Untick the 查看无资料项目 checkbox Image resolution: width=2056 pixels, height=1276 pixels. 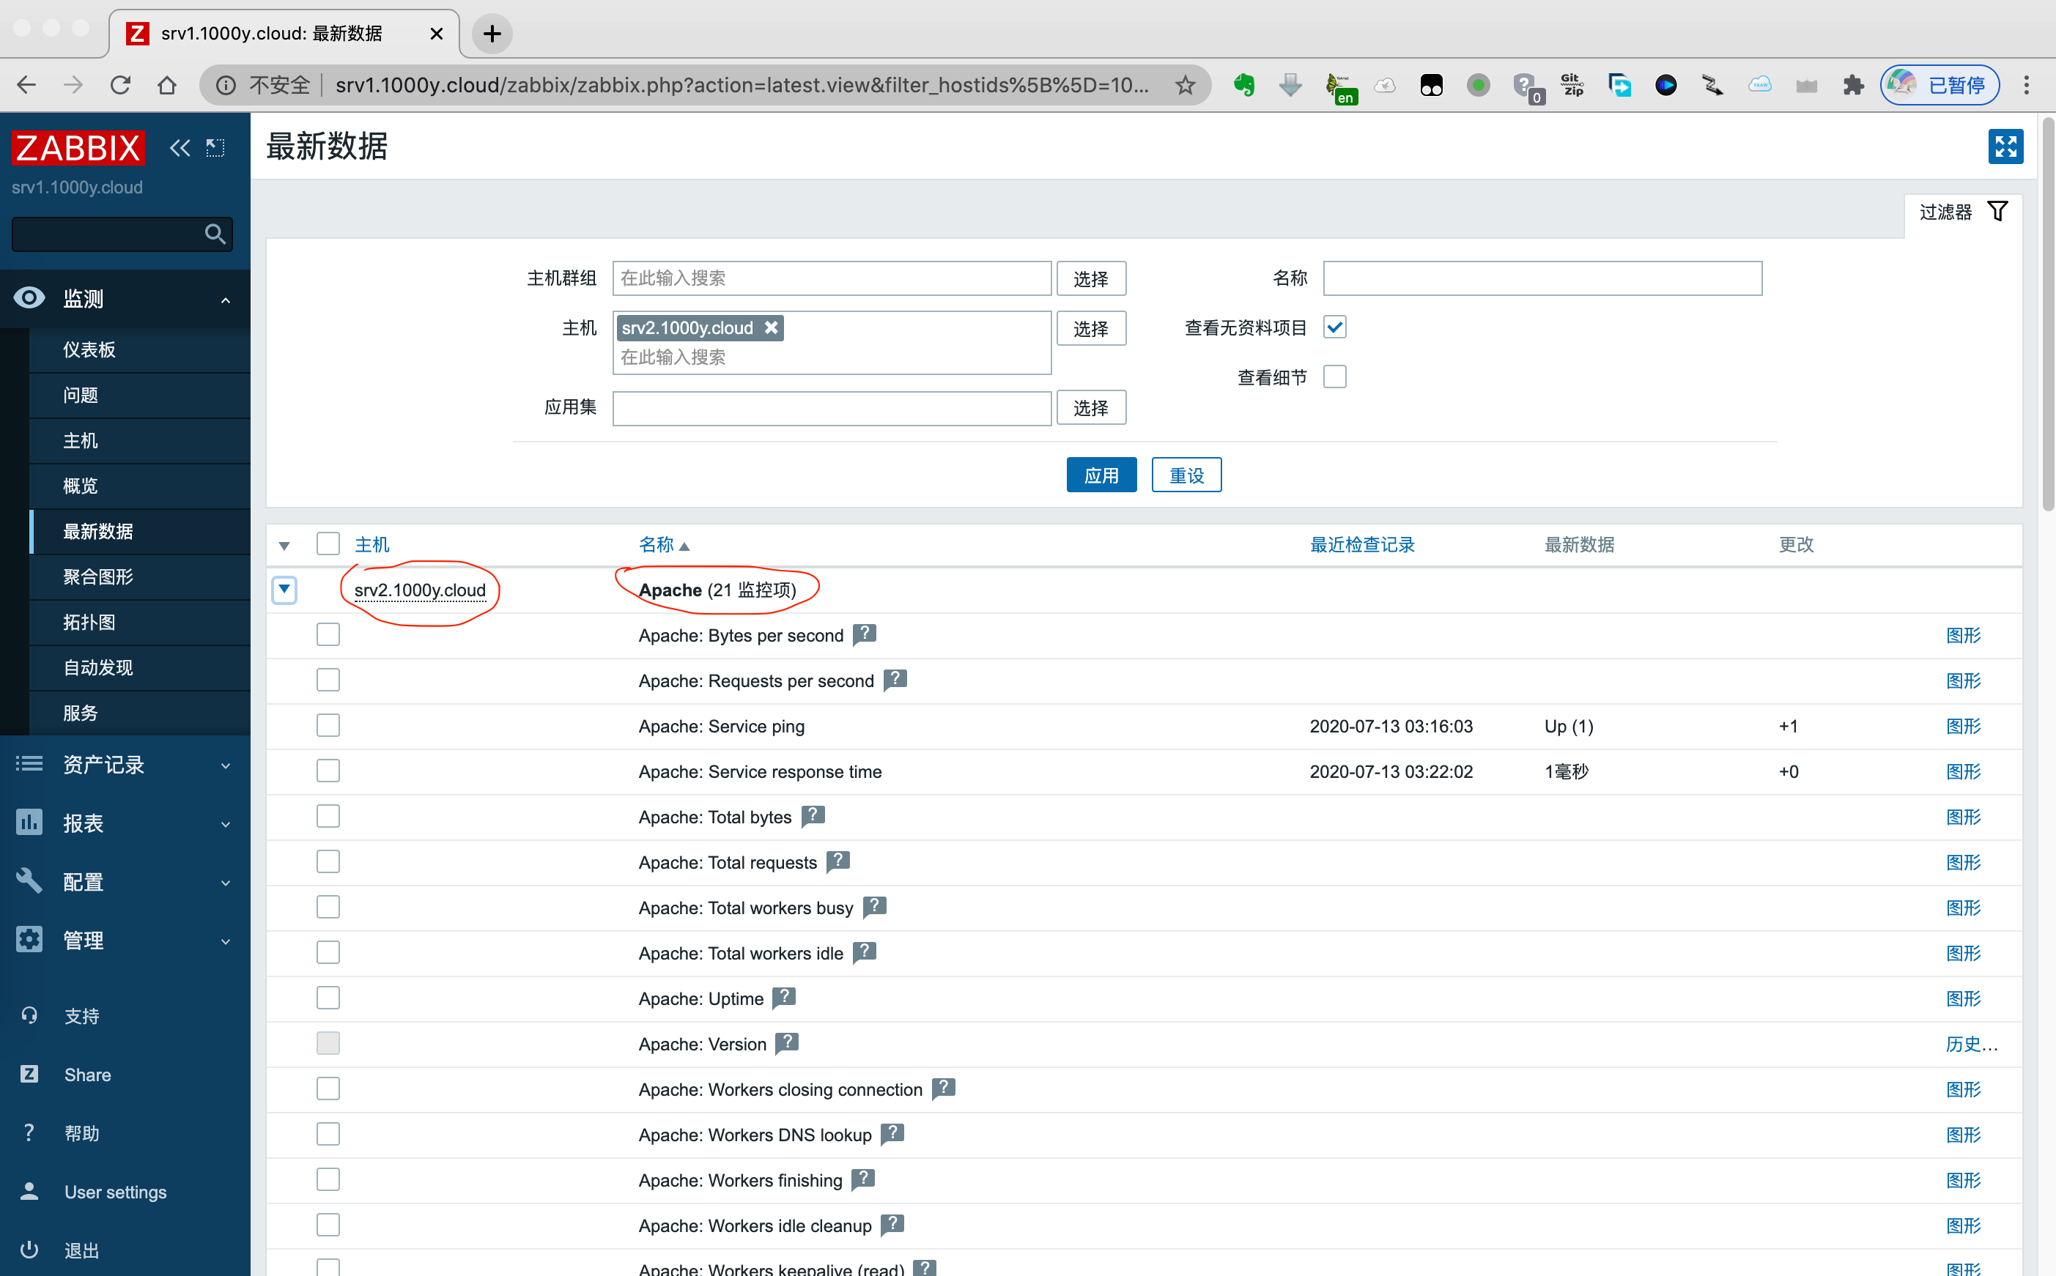coord(1335,327)
